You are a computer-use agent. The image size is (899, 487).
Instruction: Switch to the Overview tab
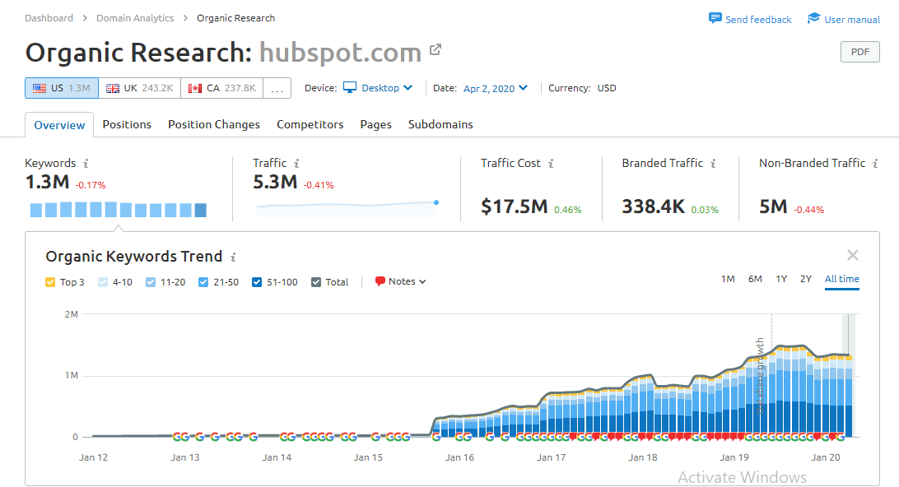pos(59,125)
